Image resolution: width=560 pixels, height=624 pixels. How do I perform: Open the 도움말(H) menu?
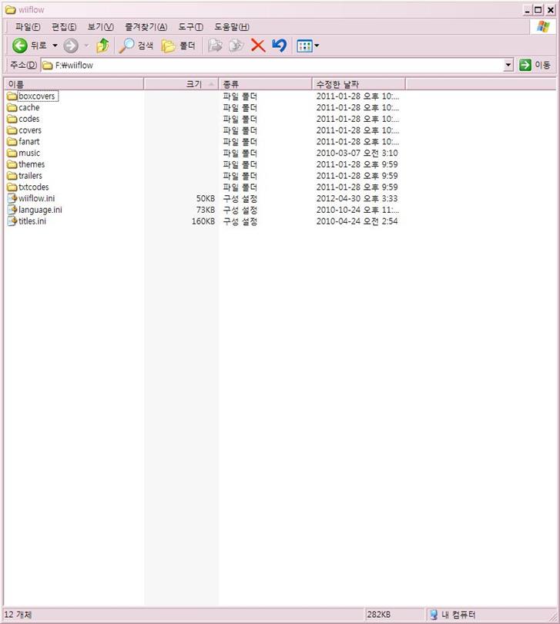tap(232, 27)
